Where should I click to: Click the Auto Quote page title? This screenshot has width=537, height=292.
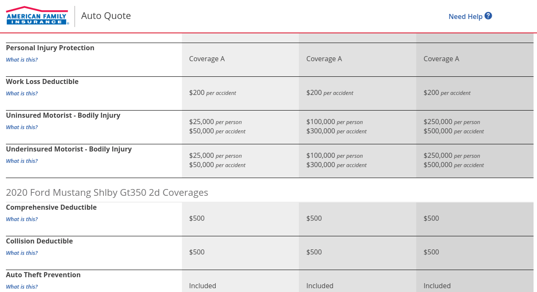pyautogui.click(x=106, y=16)
